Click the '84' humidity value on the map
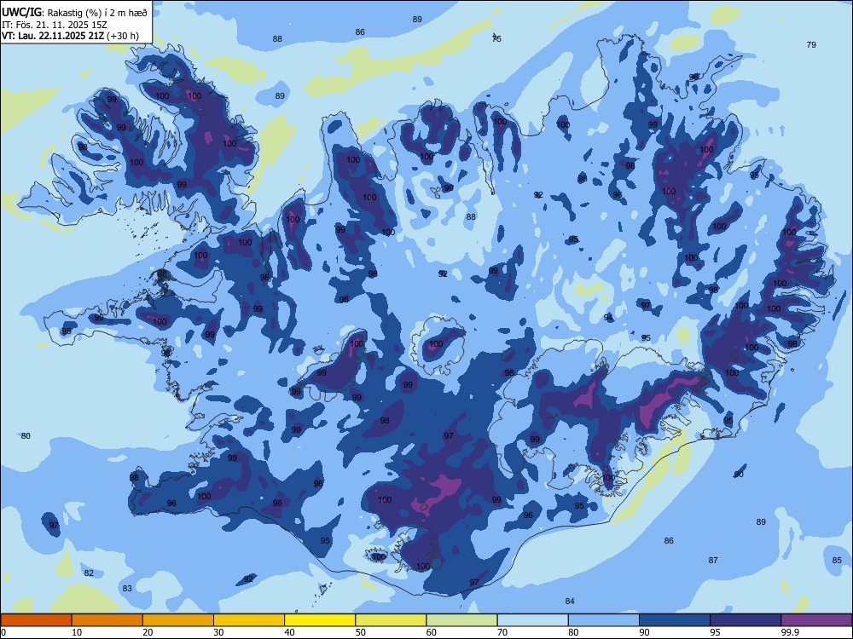This screenshot has width=853, height=639. (570, 601)
